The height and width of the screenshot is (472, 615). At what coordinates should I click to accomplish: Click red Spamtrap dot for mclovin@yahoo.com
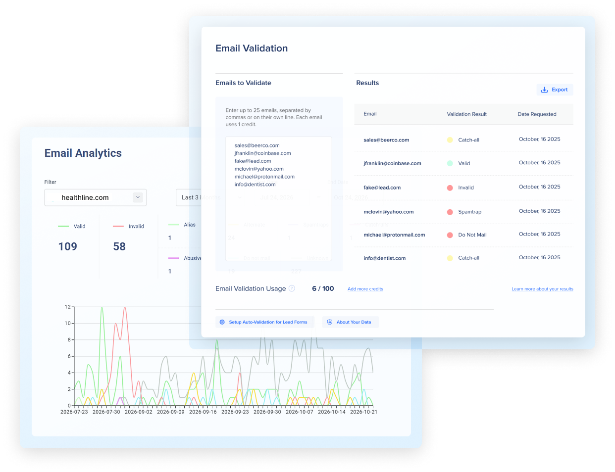coord(450,212)
